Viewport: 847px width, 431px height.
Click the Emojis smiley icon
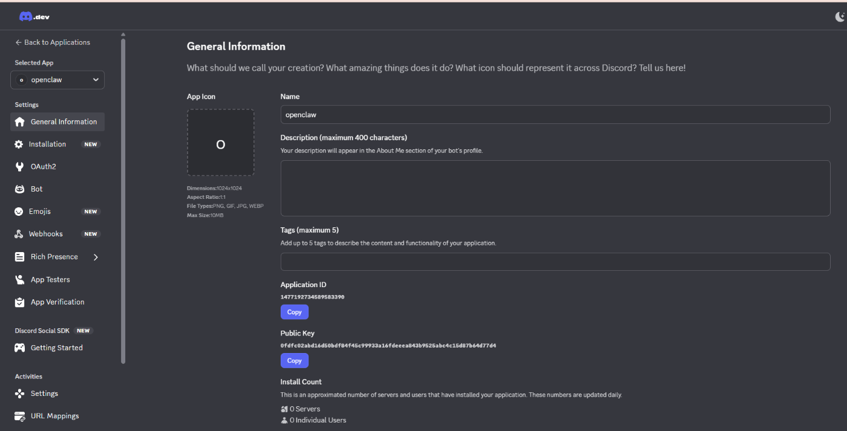[x=19, y=212]
